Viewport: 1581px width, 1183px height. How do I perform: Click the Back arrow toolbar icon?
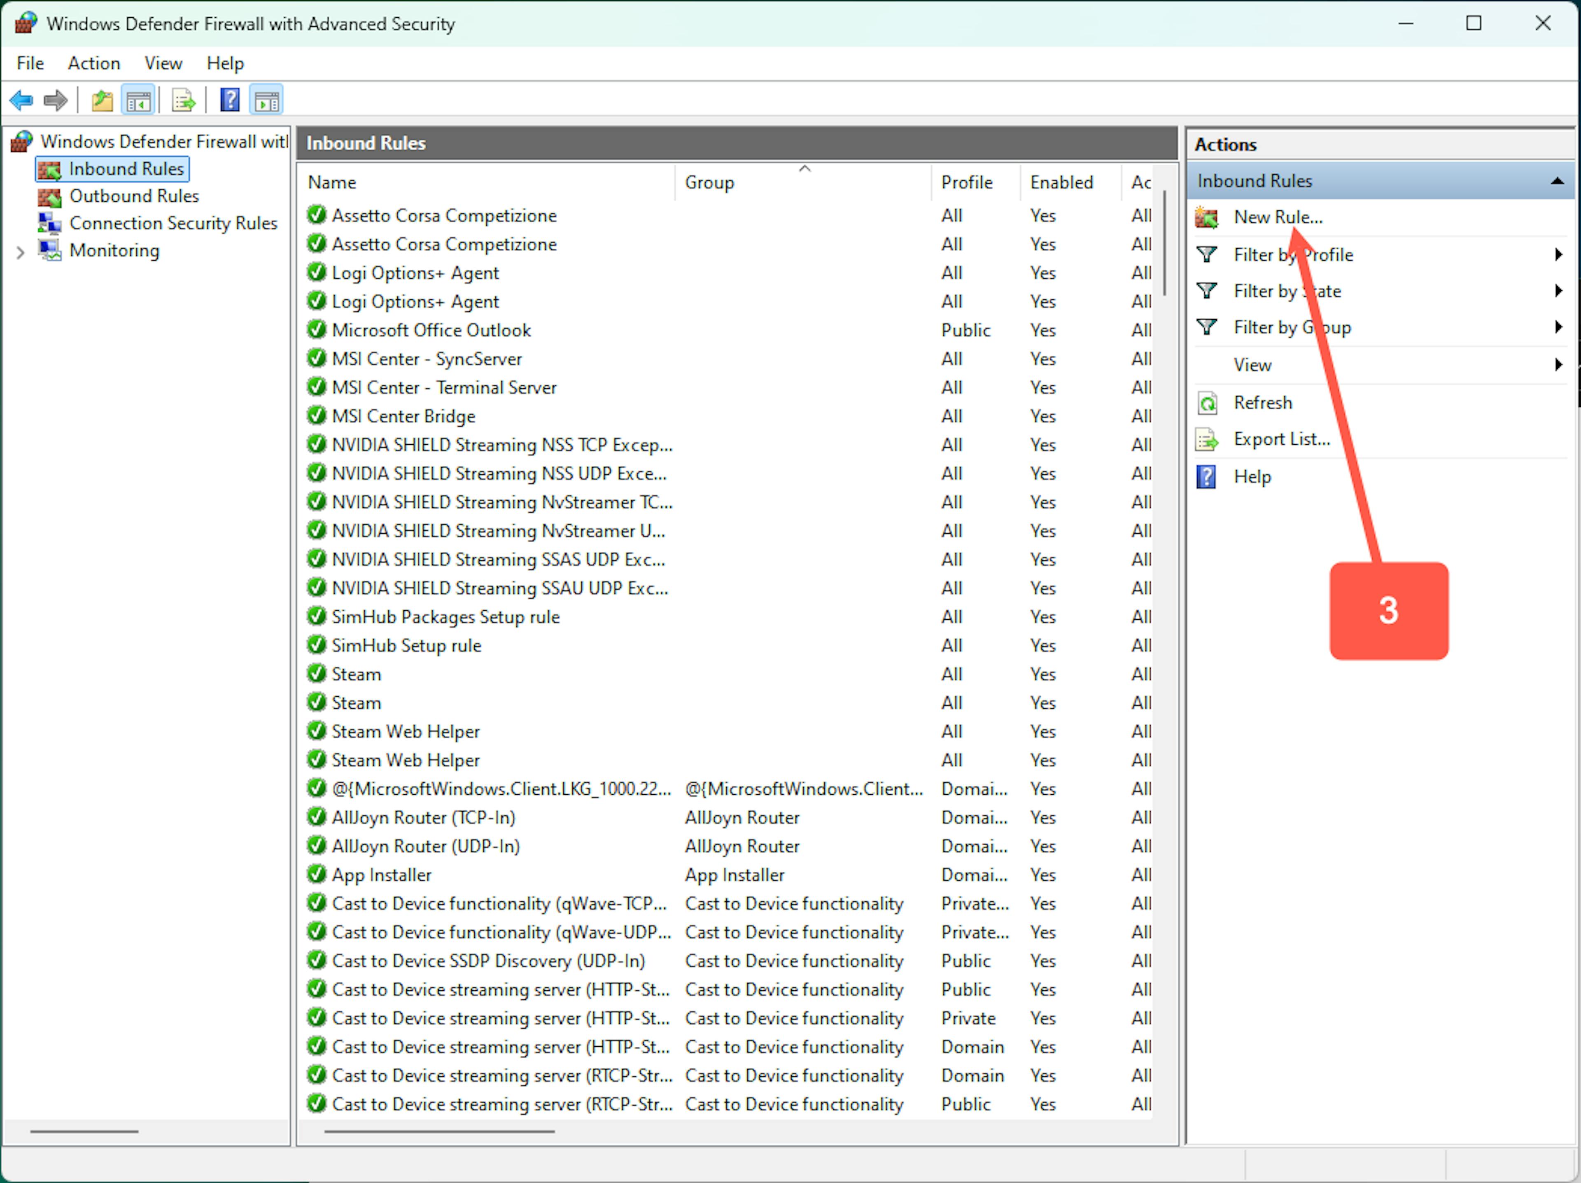[x=21, y=100]
